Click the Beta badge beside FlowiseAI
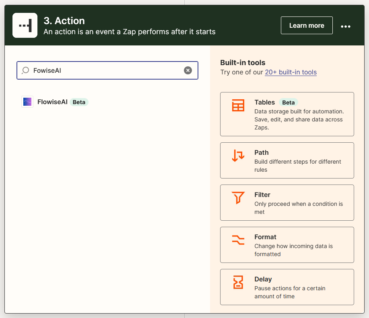This screenshot has width=369, height=318. [79, 102]
